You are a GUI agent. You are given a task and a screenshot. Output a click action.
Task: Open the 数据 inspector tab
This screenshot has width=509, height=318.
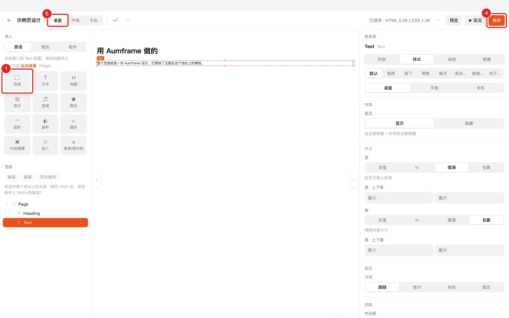[x=487, y=59]
